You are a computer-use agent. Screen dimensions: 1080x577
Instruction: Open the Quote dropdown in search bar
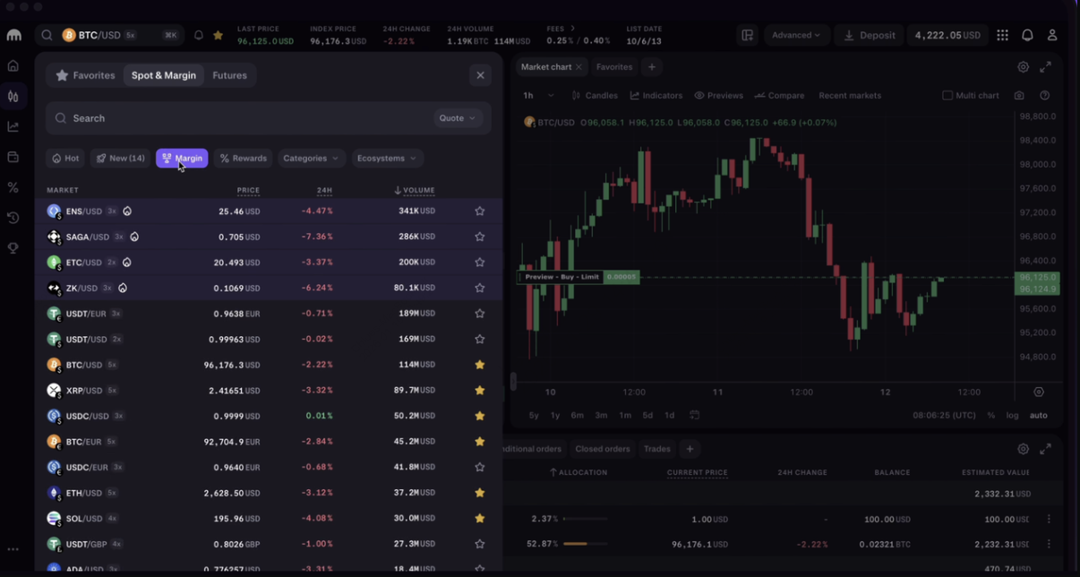pyautogui.click(x=457, y=118)
